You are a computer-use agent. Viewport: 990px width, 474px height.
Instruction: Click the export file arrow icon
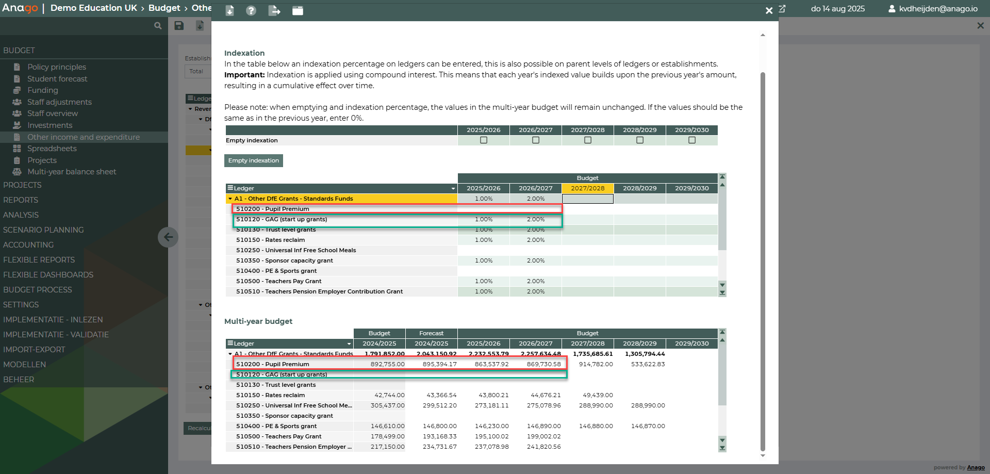tap(274, 11)
